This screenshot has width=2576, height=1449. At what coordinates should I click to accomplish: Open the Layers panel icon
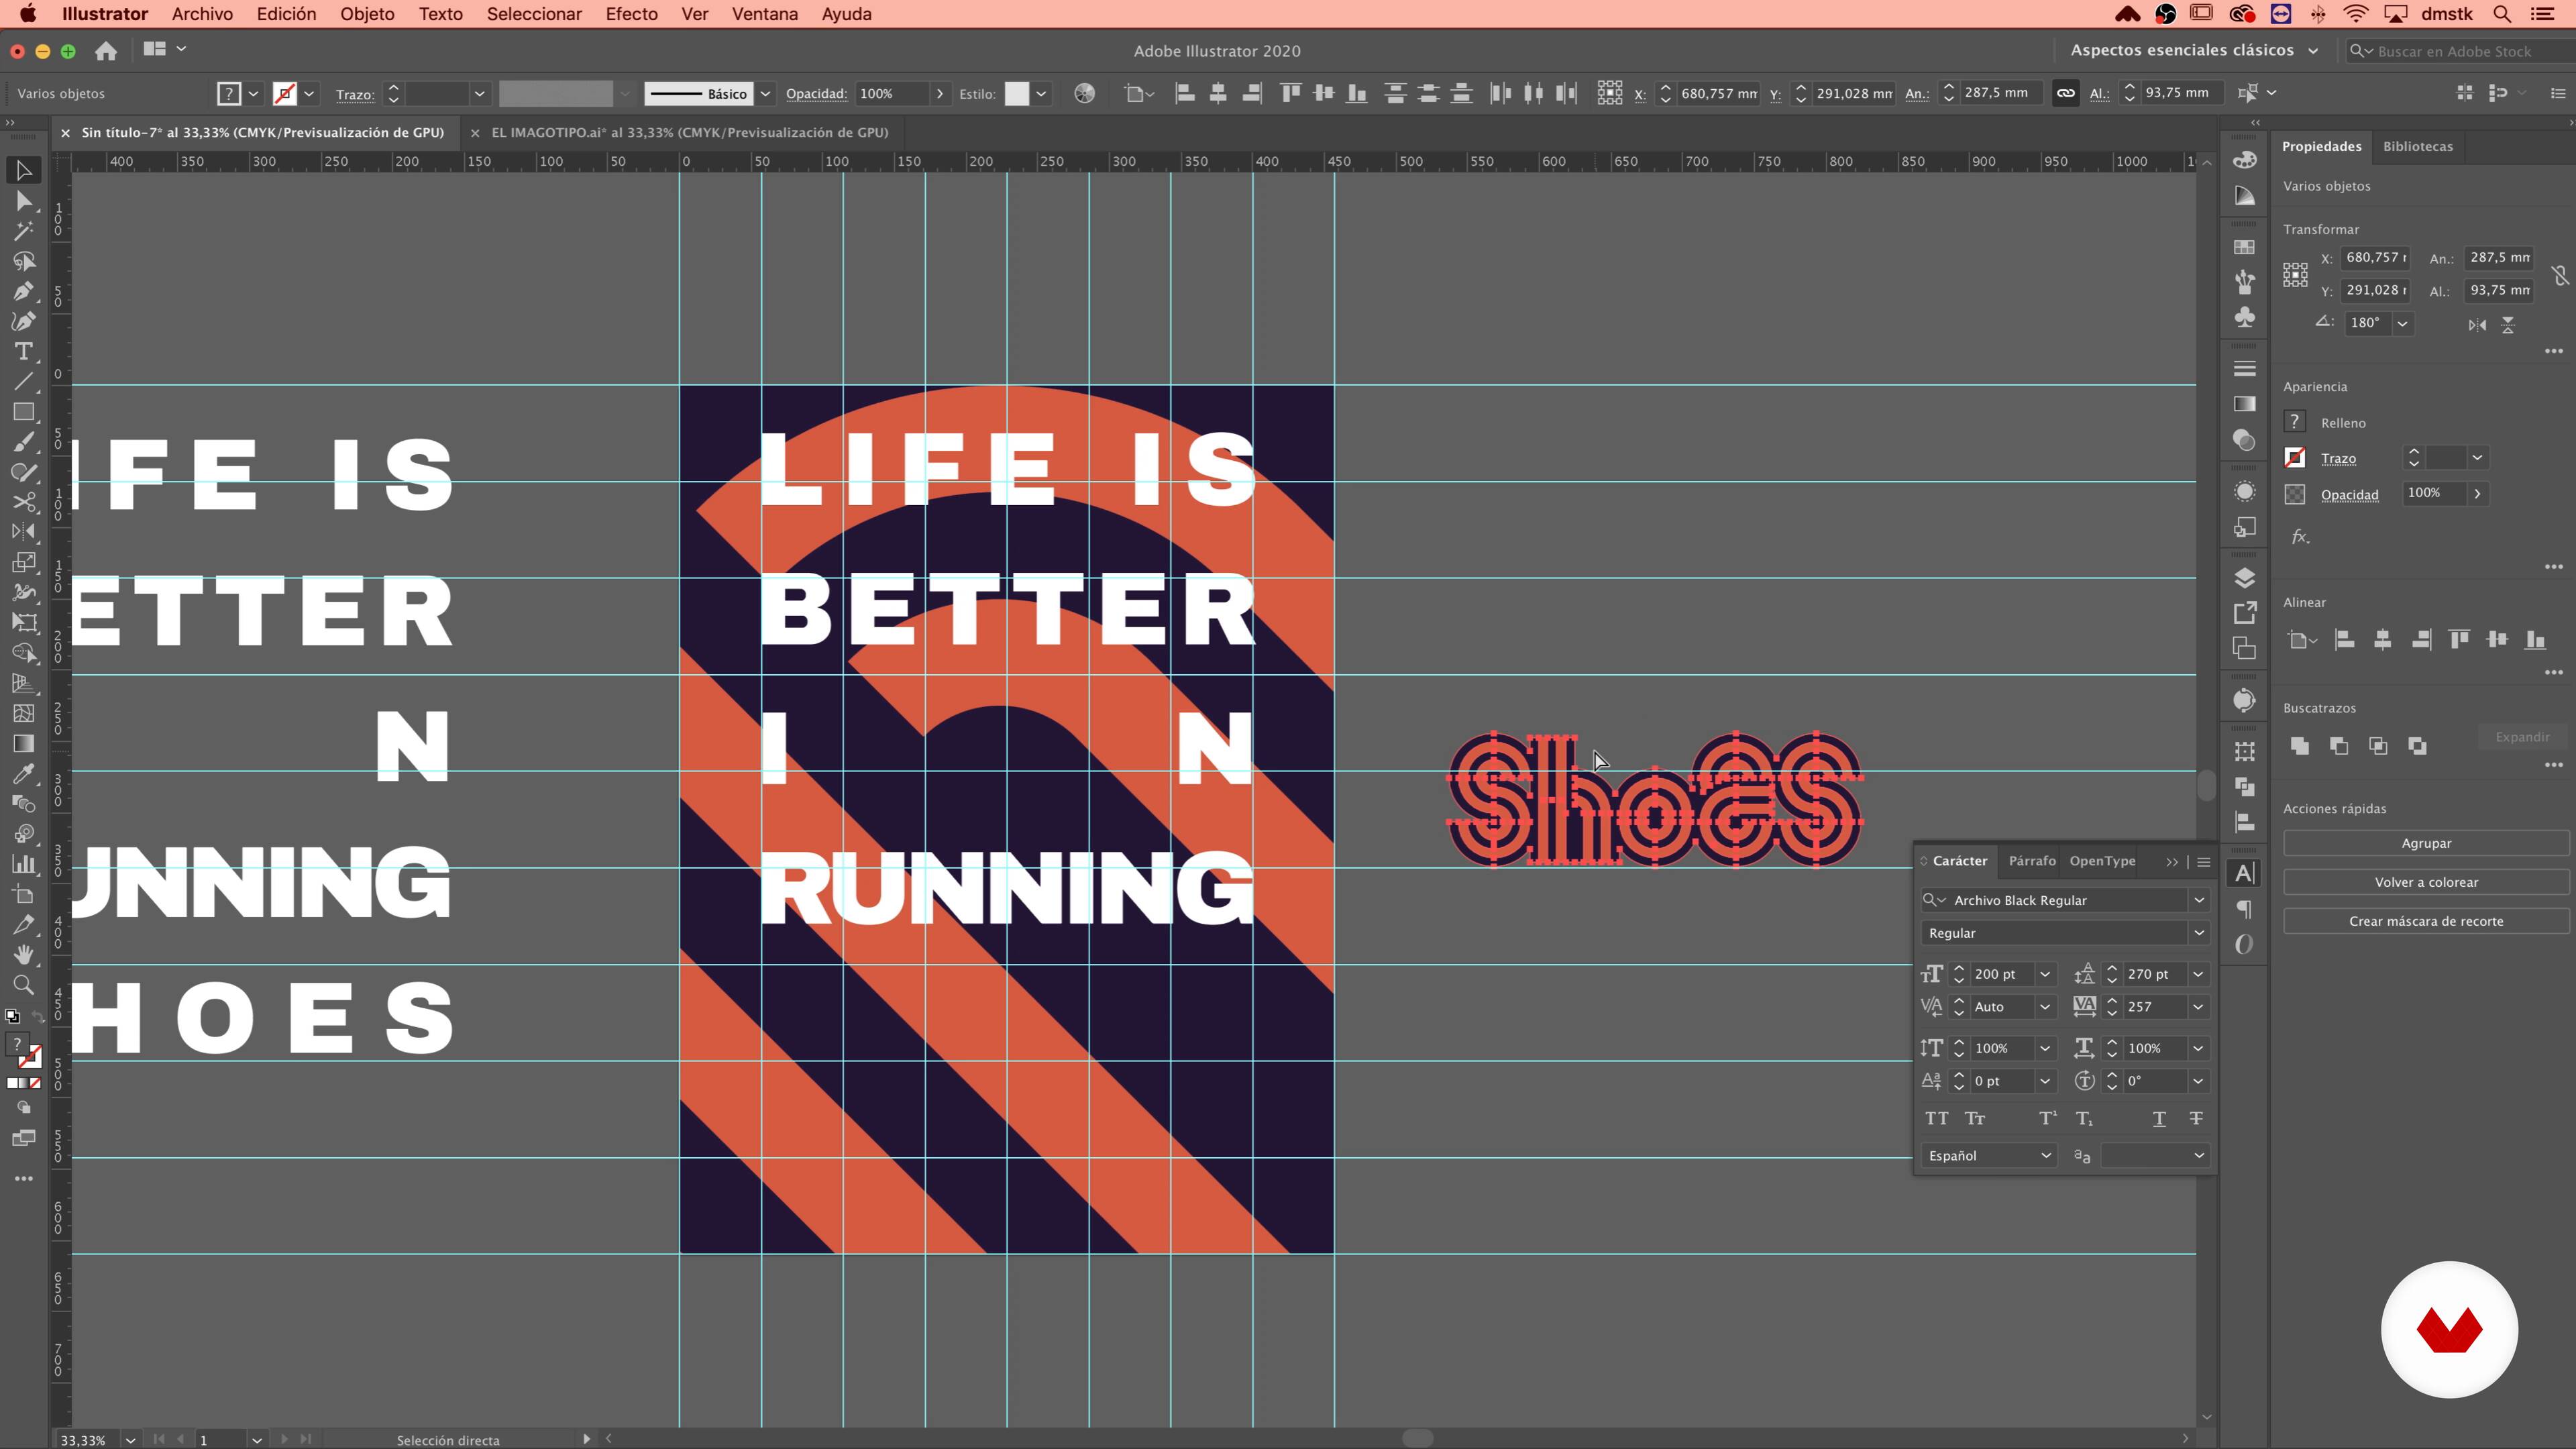point(2244,578)
